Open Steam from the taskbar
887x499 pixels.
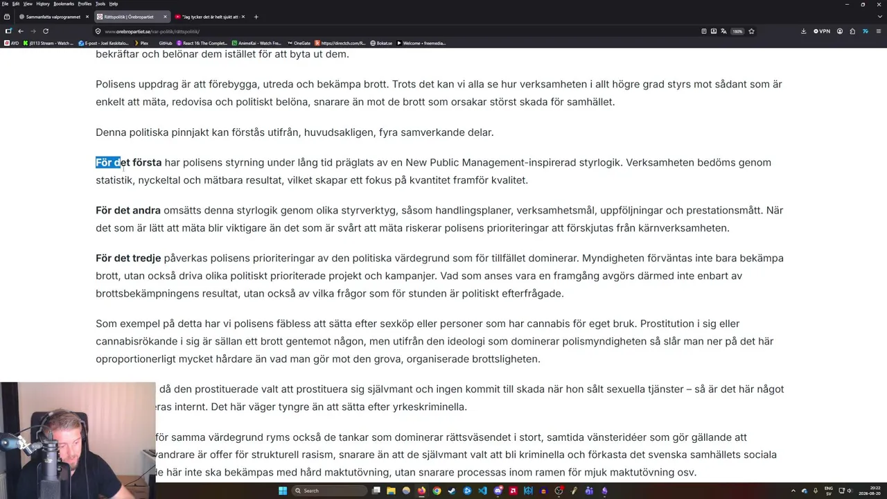[x=452, y=491]
